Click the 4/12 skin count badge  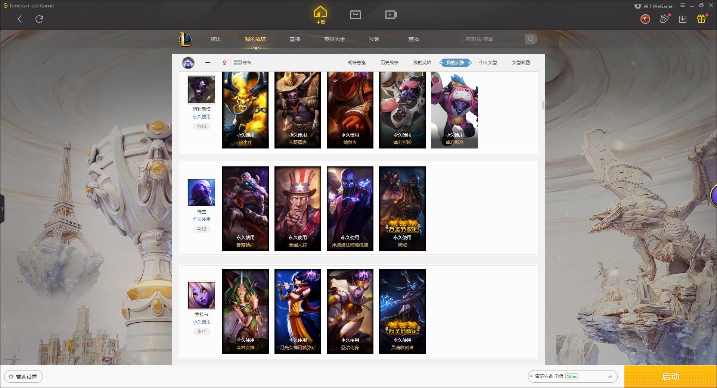[x=202, y=229]
